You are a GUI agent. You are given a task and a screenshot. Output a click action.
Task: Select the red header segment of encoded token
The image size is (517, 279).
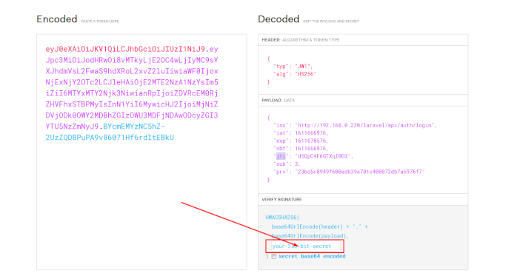point(125,49)
